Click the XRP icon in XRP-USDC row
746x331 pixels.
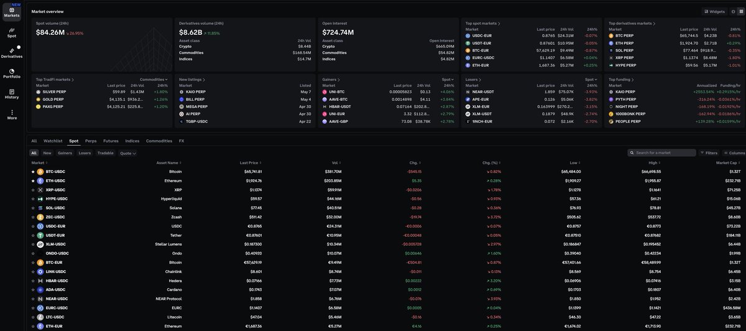coord(40,190)
